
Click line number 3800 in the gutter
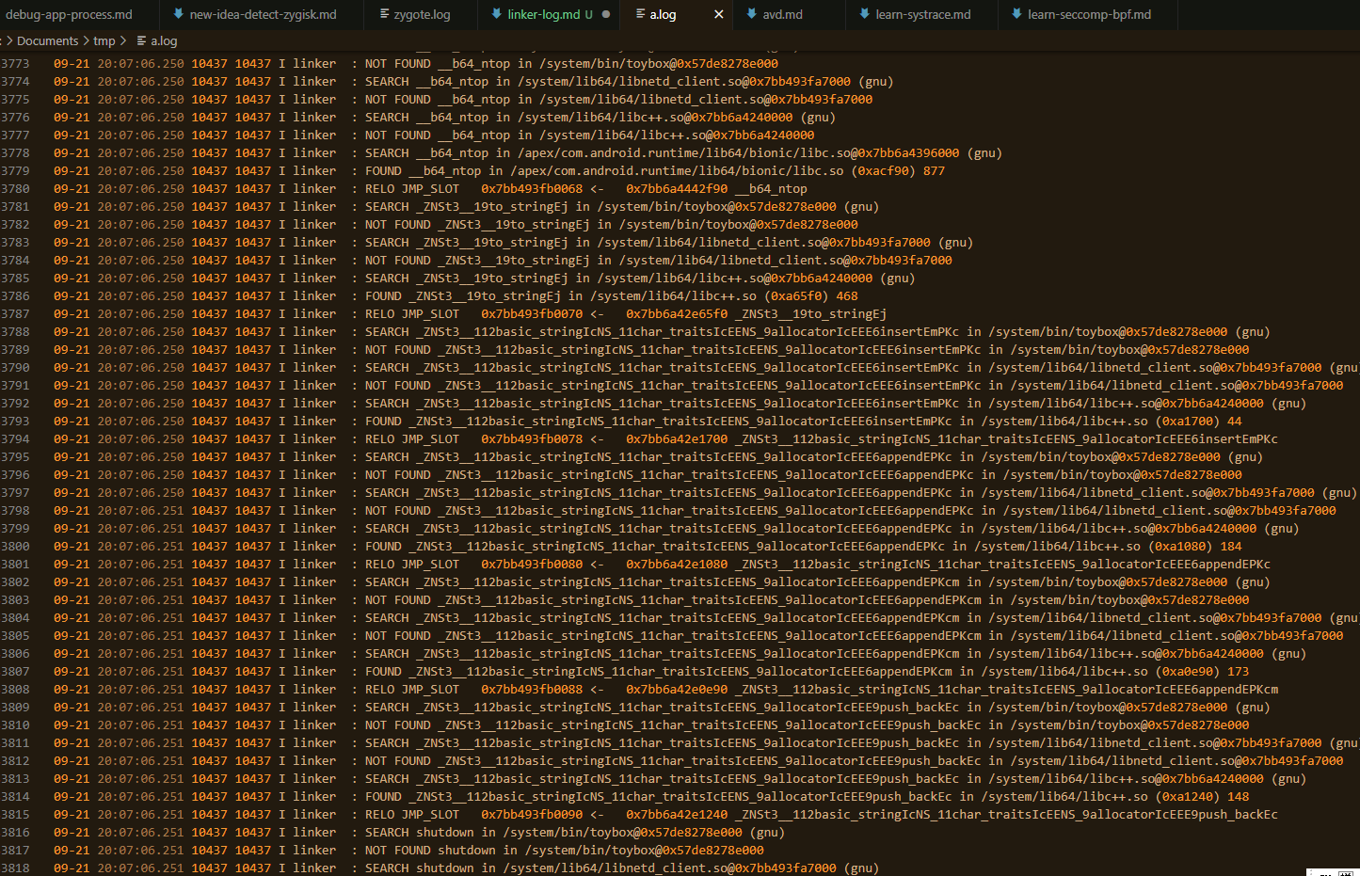coord(15,547)
